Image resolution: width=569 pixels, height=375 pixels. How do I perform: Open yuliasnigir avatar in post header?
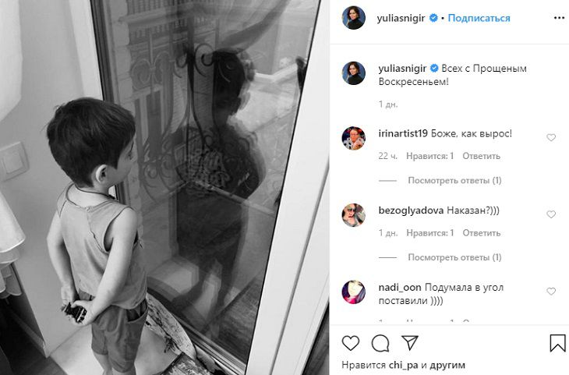click(x=353, y=18)
